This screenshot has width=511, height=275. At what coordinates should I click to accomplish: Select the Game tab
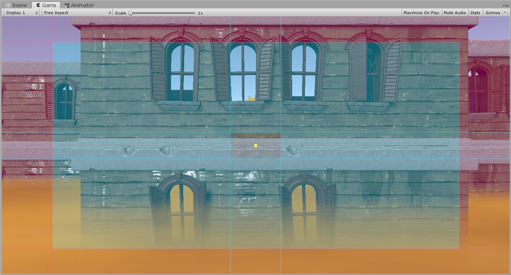click(46, 5)
